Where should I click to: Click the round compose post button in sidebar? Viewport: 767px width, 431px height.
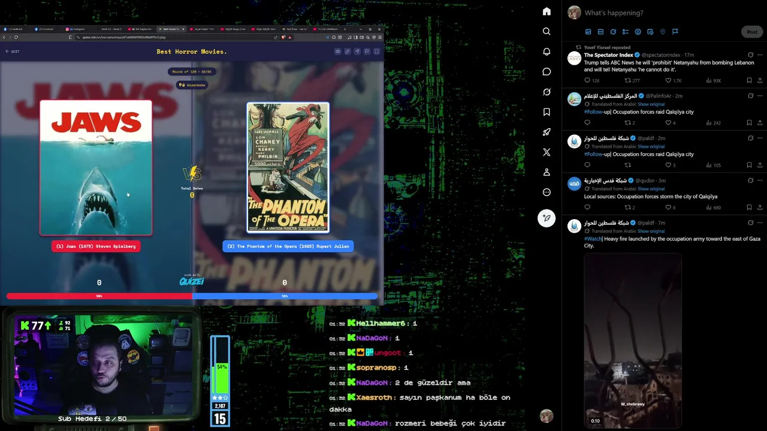pyautogui.click(x=546, y=218)
